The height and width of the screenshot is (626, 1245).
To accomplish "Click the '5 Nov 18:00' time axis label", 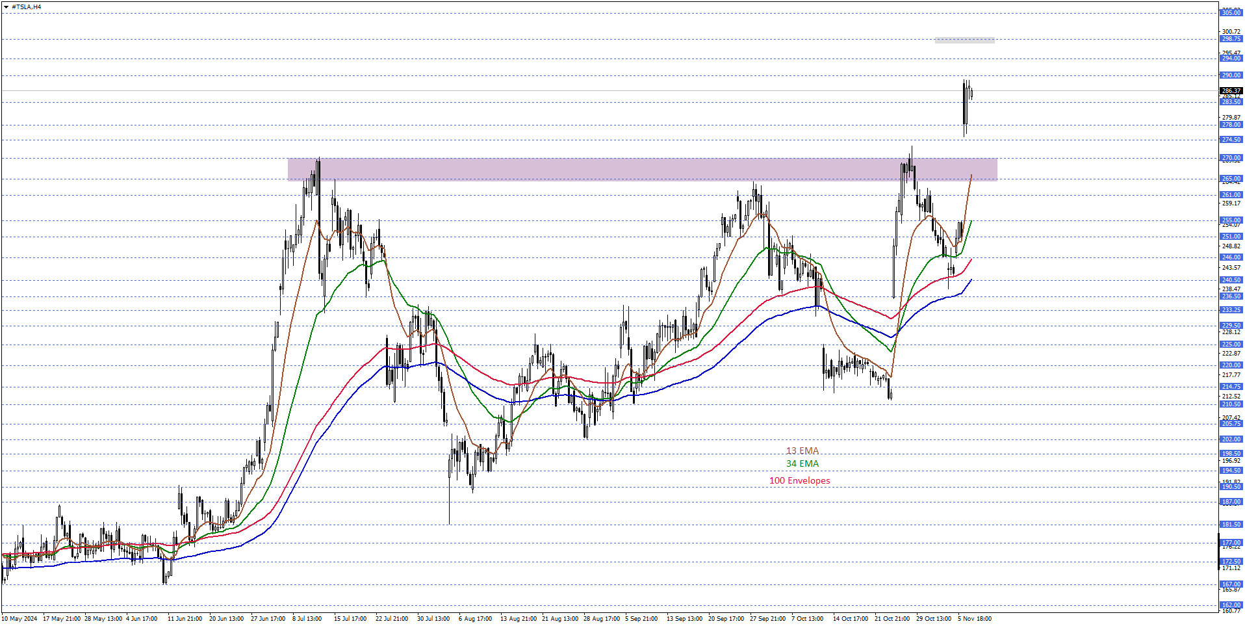I will pos(975,619).
